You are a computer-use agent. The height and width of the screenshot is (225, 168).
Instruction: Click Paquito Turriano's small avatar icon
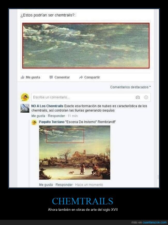pyautogui.click(x=34, y=122)
